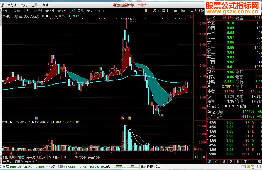Select the 筹 tab in quote panel
This screenshot has height=170, width=262.
259,161
